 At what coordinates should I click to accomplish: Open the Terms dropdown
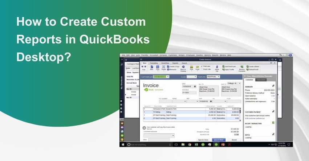pyautogui.click(x=185, y=101)
